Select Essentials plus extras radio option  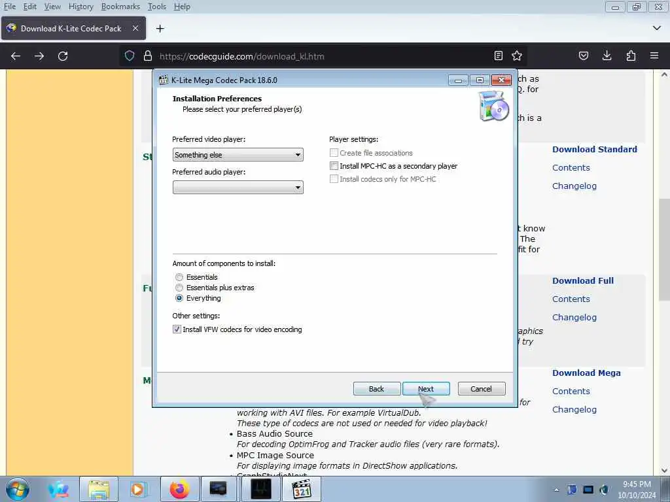(x=179, y=288)
